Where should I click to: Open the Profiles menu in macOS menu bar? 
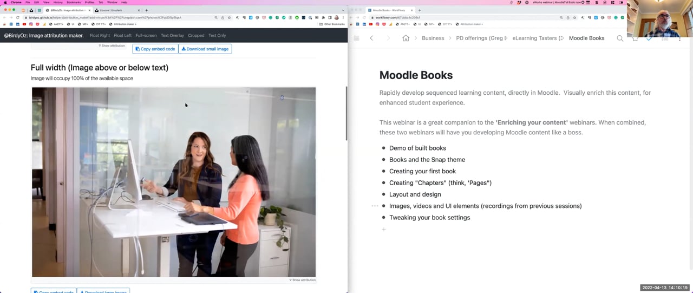click(x=89, y=2)
